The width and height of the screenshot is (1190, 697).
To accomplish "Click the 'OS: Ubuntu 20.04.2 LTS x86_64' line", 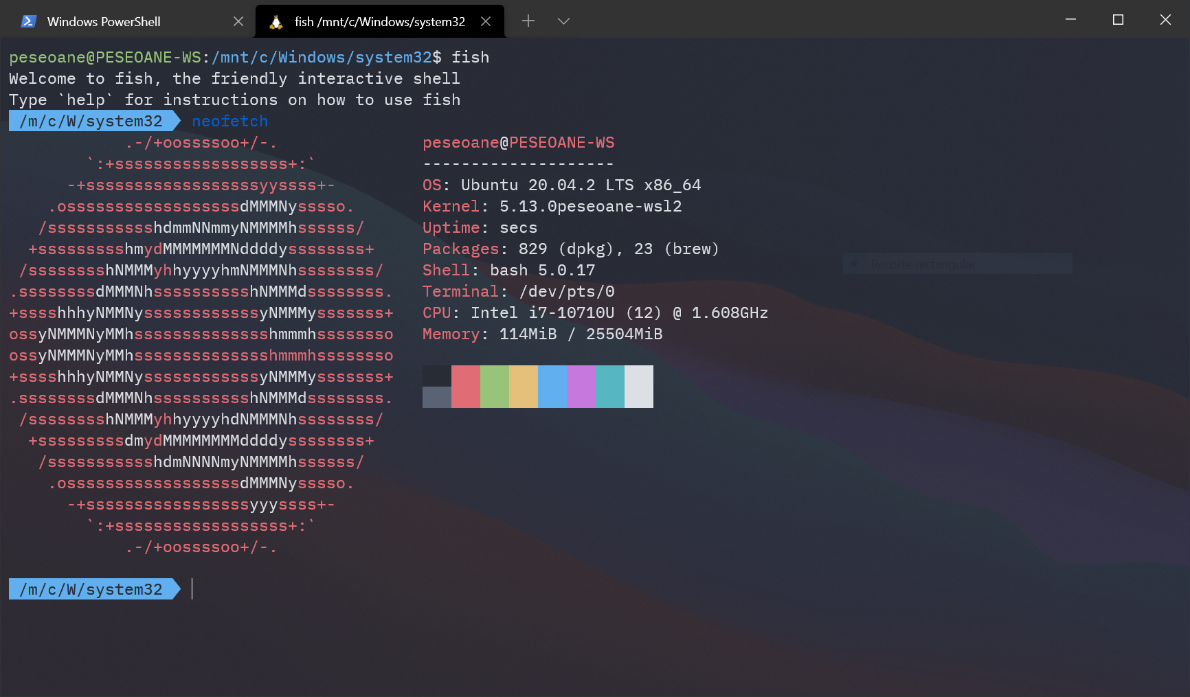I will tap(561, 185).
